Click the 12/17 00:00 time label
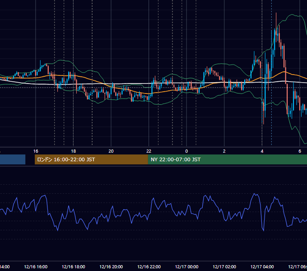 (186, 266)
